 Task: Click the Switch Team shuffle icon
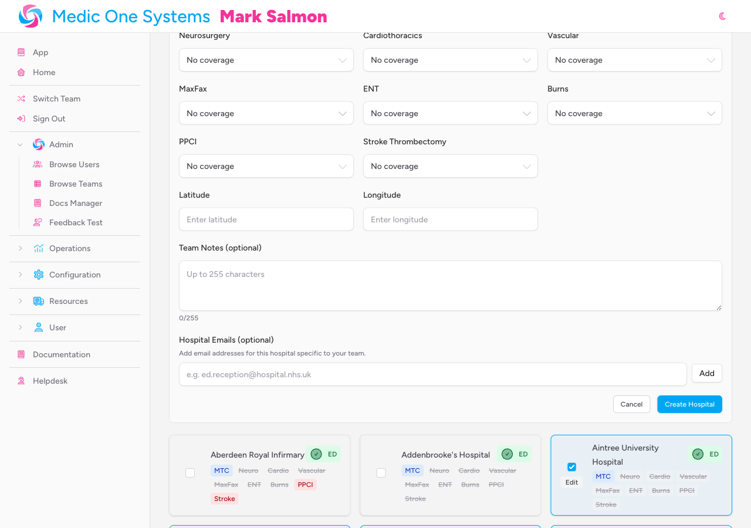[x=21, y=99]
